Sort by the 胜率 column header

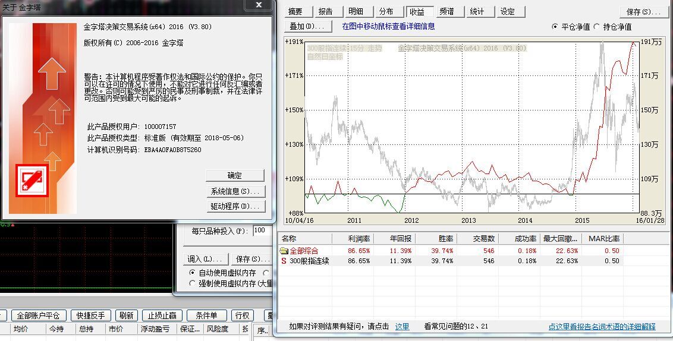tap(436, 238)
